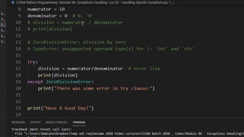The image size is (244, 137).
Task: Click line number 8 in the gutter
Action: (x=19, y=9)
